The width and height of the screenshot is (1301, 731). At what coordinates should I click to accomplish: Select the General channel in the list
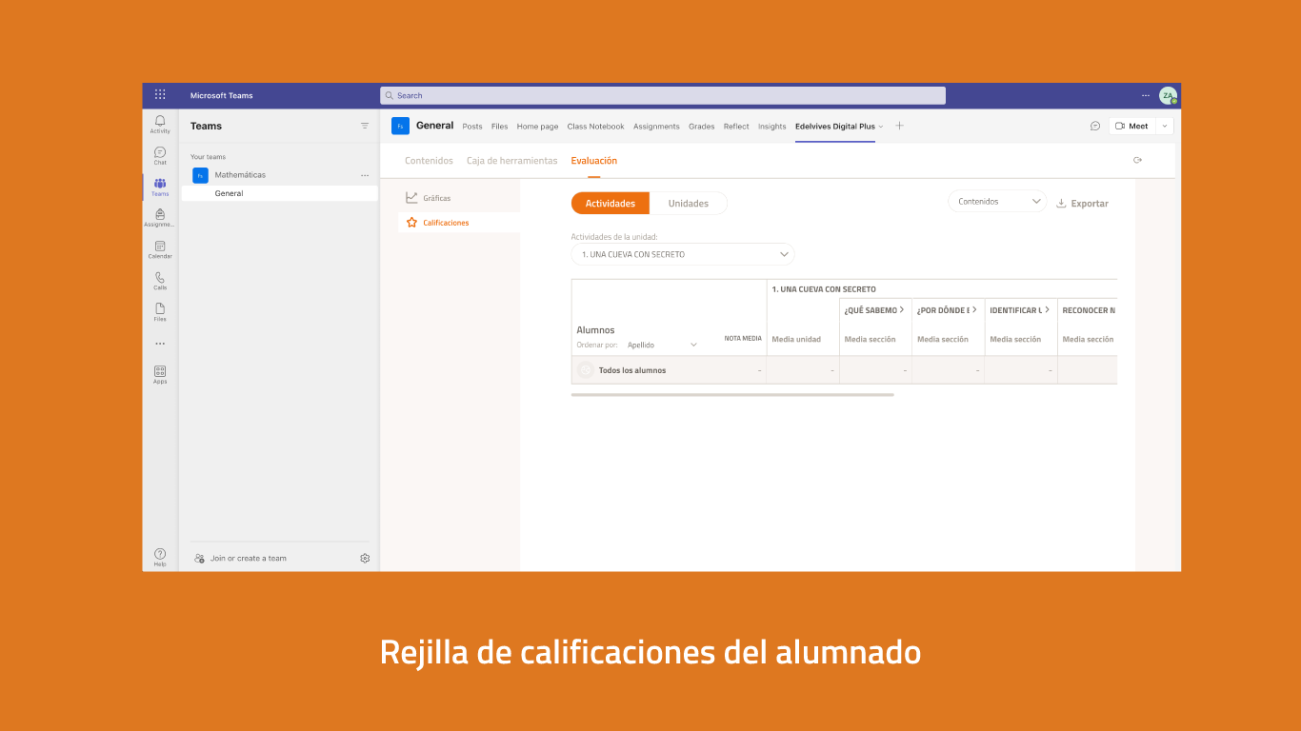coord(280,193)
